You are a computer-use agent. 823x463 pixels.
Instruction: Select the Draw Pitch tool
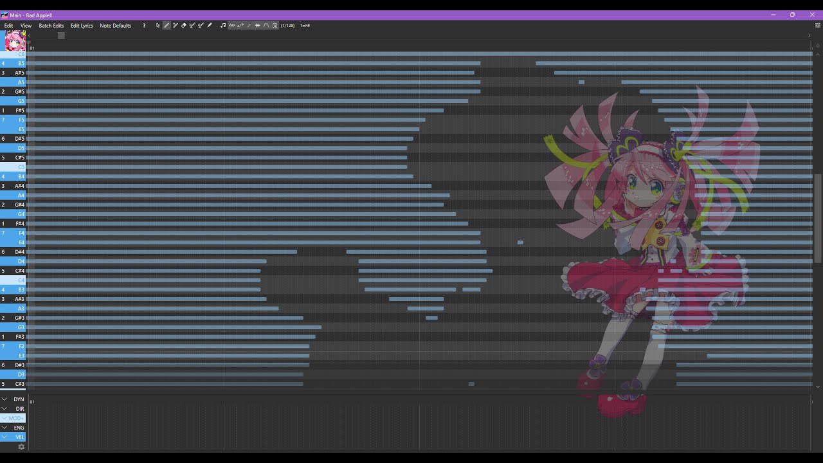(x=192, y=26)
